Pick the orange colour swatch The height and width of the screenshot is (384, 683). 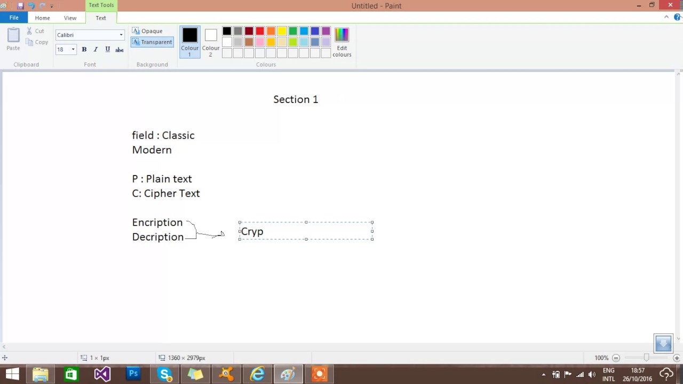point(271,31)
